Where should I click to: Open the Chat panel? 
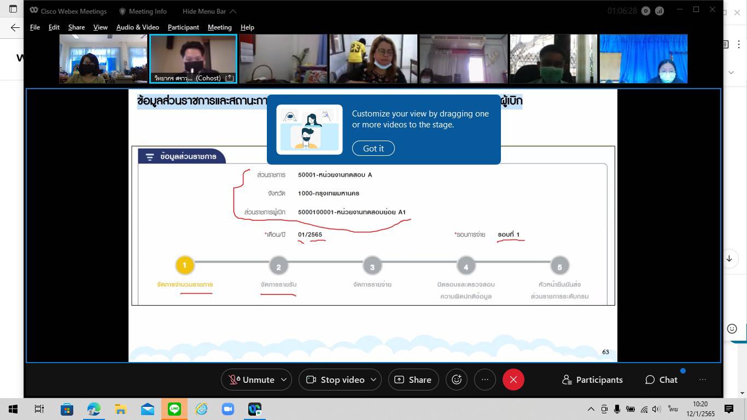(x=661, y=380)
